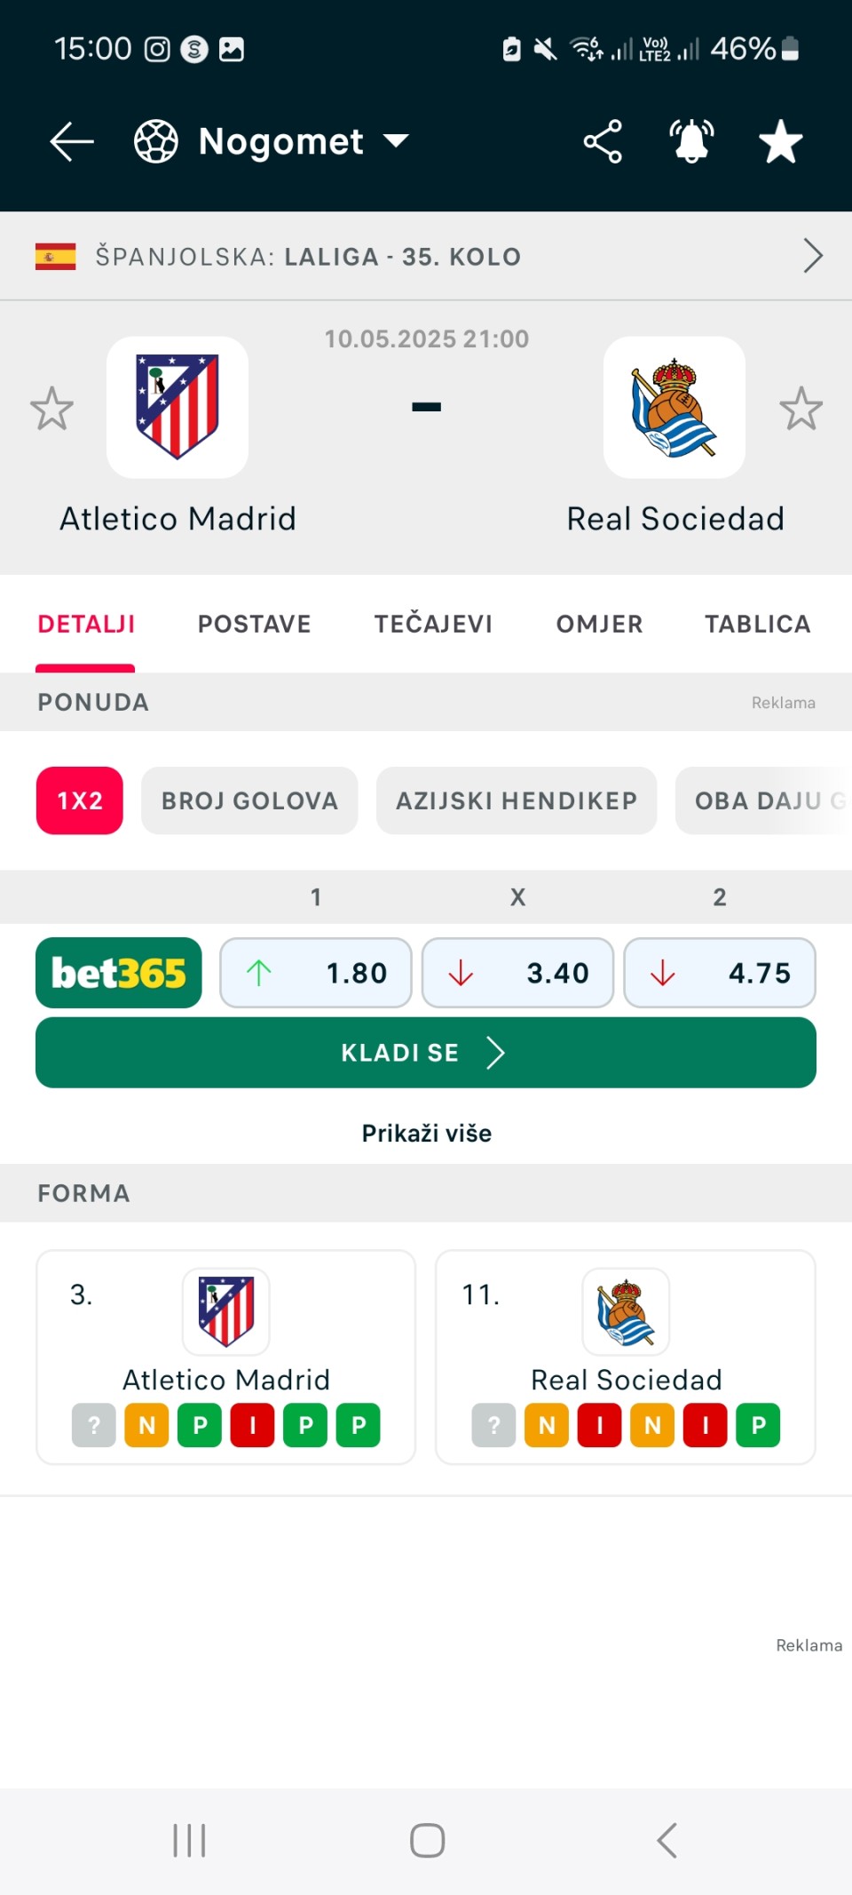Favorite Real Sociedad with star outline

(x=801, y=408)
